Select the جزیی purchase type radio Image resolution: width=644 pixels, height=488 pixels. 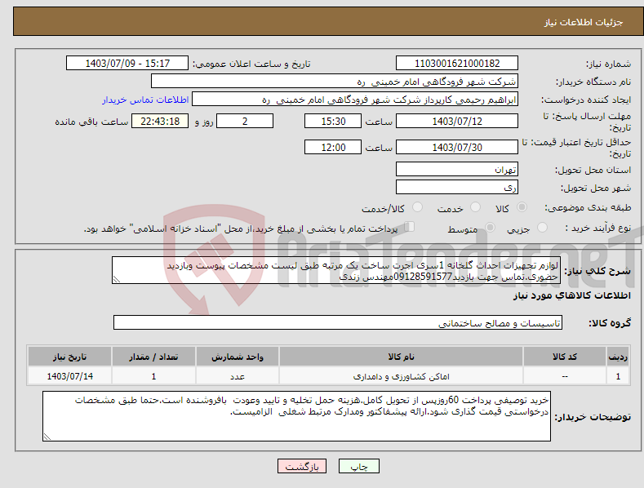pyautogui.click(x=542, y=227)
